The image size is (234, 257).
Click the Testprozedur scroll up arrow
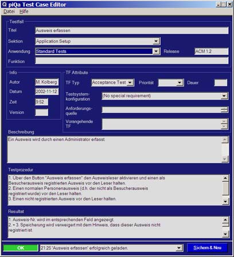click(x=225, y=178)
